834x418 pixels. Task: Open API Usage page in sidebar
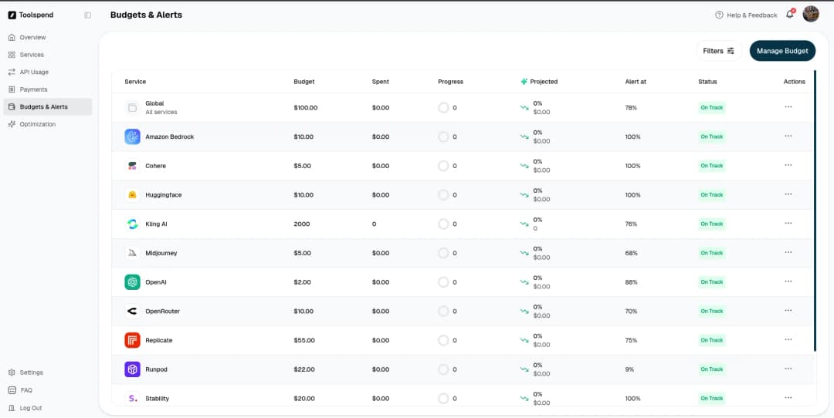point(34,72)
